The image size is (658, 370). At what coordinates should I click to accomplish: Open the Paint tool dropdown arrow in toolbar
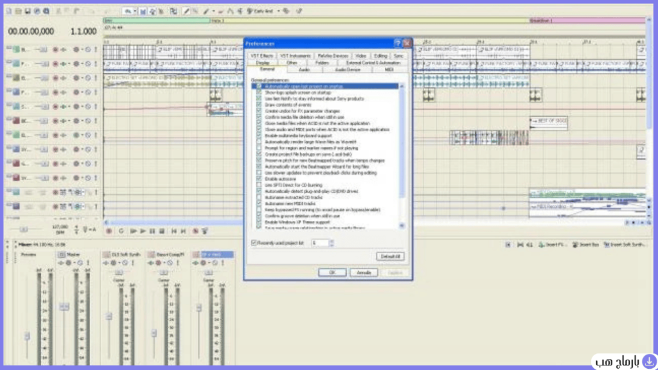point(213,12)
